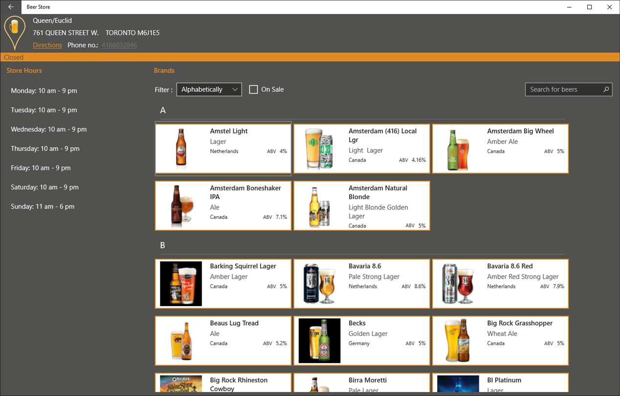
Task: Open Big Rock Rhineston Cowboy image
Action: tap(181, 384)
